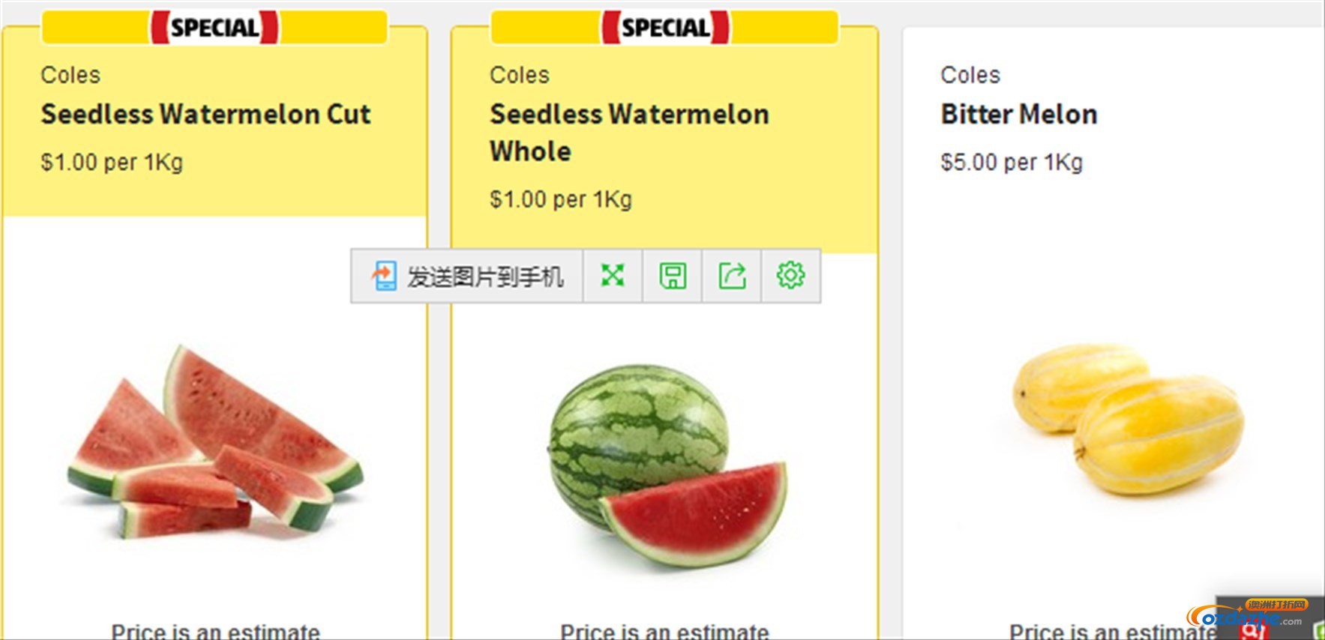This screenshot has height=640, width=1325.
Task: Click the whole watermelon product image
Action: point(667,465)
